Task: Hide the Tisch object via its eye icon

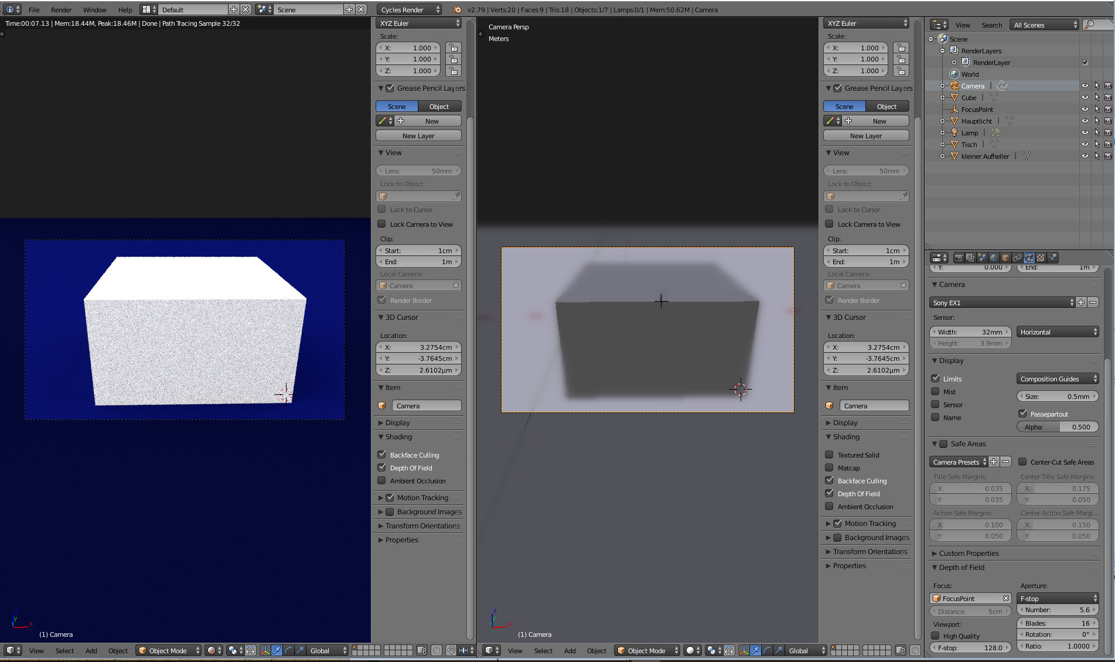Action: (1085, 144)
